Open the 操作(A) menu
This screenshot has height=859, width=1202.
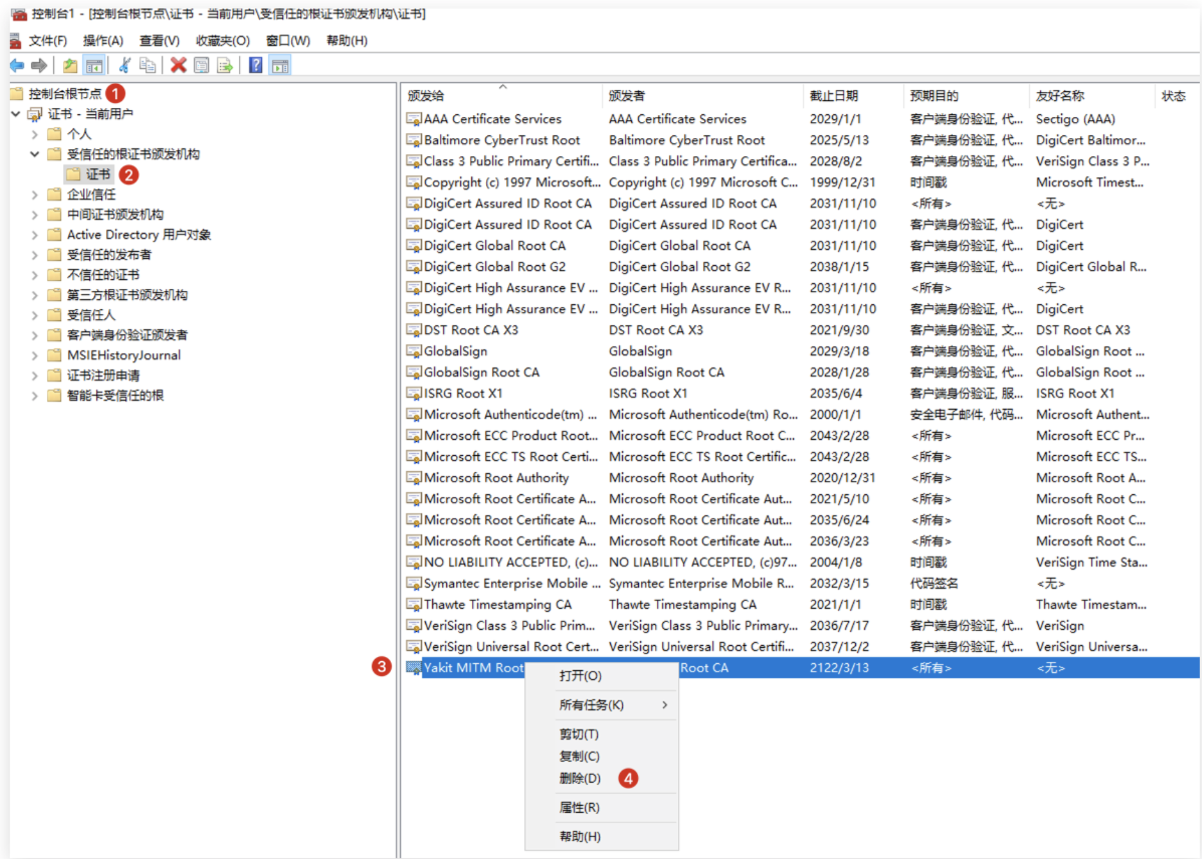pos(103,41)
